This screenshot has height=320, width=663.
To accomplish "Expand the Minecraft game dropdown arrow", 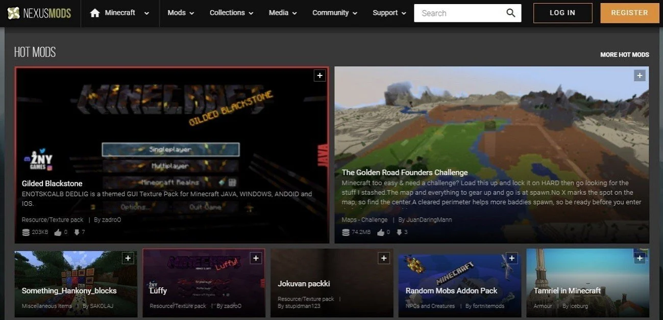I will click(146, 13).
